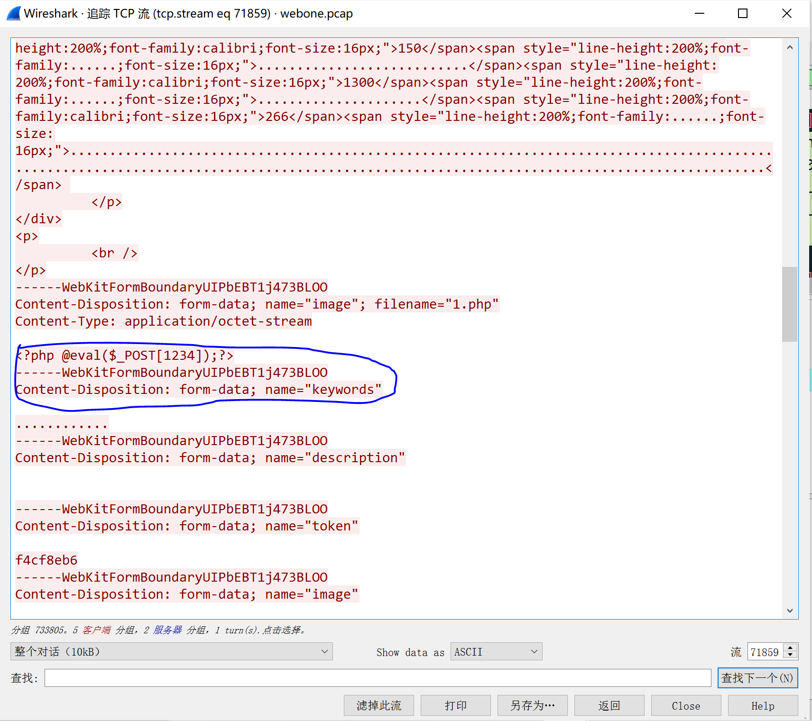The image size is (812, 721).
Task: Click the up stepper beside stream 71859
Action: point(790,648)
